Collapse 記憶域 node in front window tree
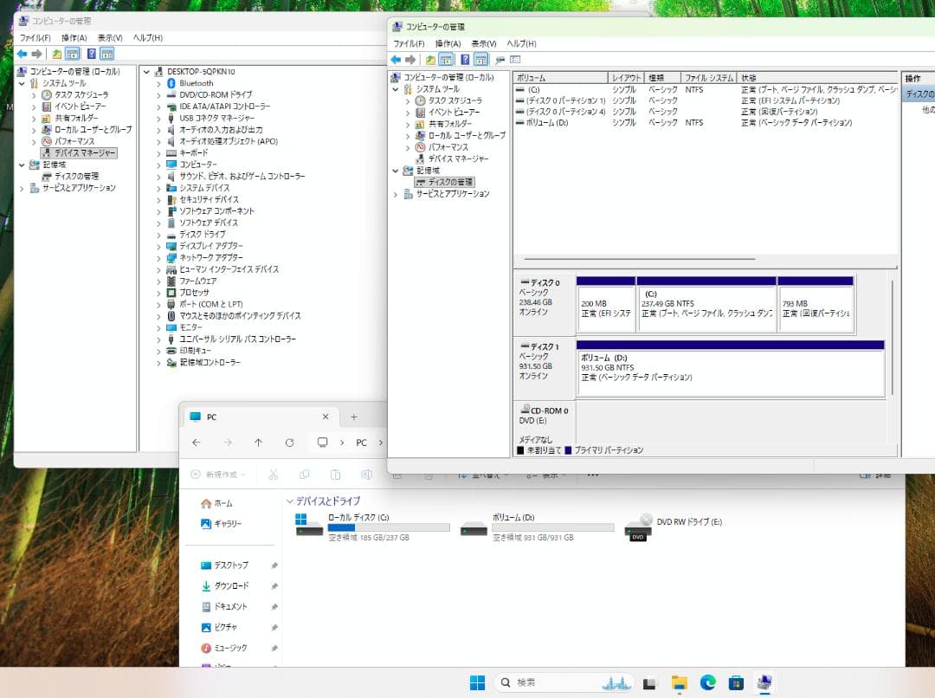The image size is (935, 698). (x=396, y=171)
